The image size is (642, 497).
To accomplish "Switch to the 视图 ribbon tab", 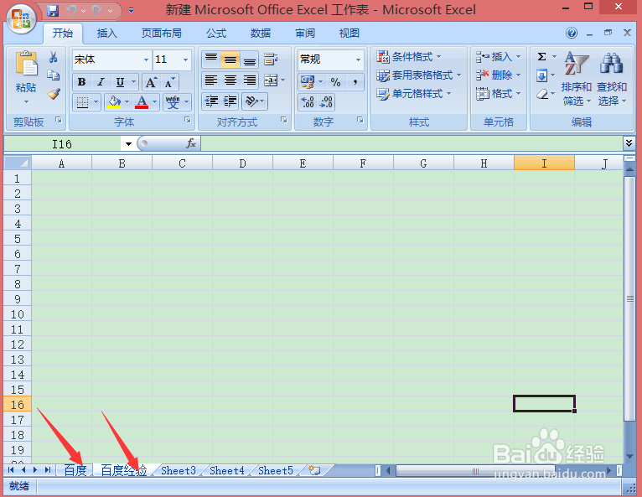I will pyautogui.click(x=349, y=34).
